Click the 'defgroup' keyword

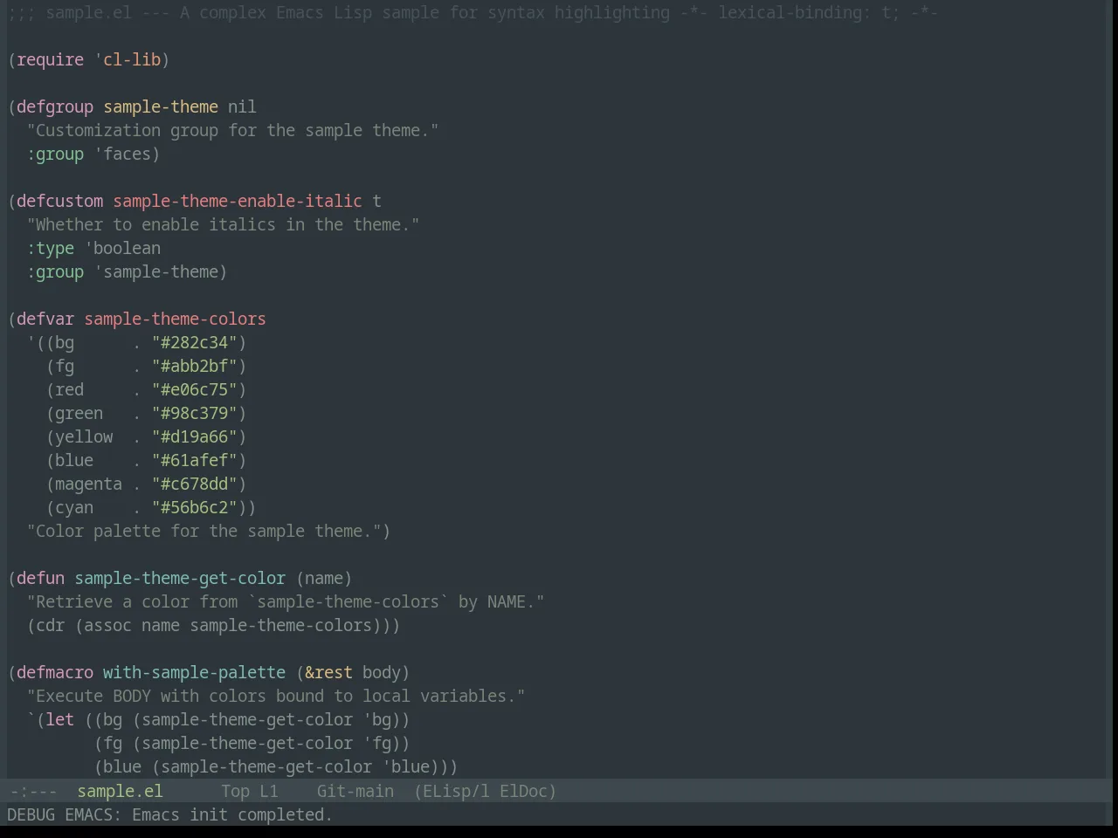click(55, 106)
